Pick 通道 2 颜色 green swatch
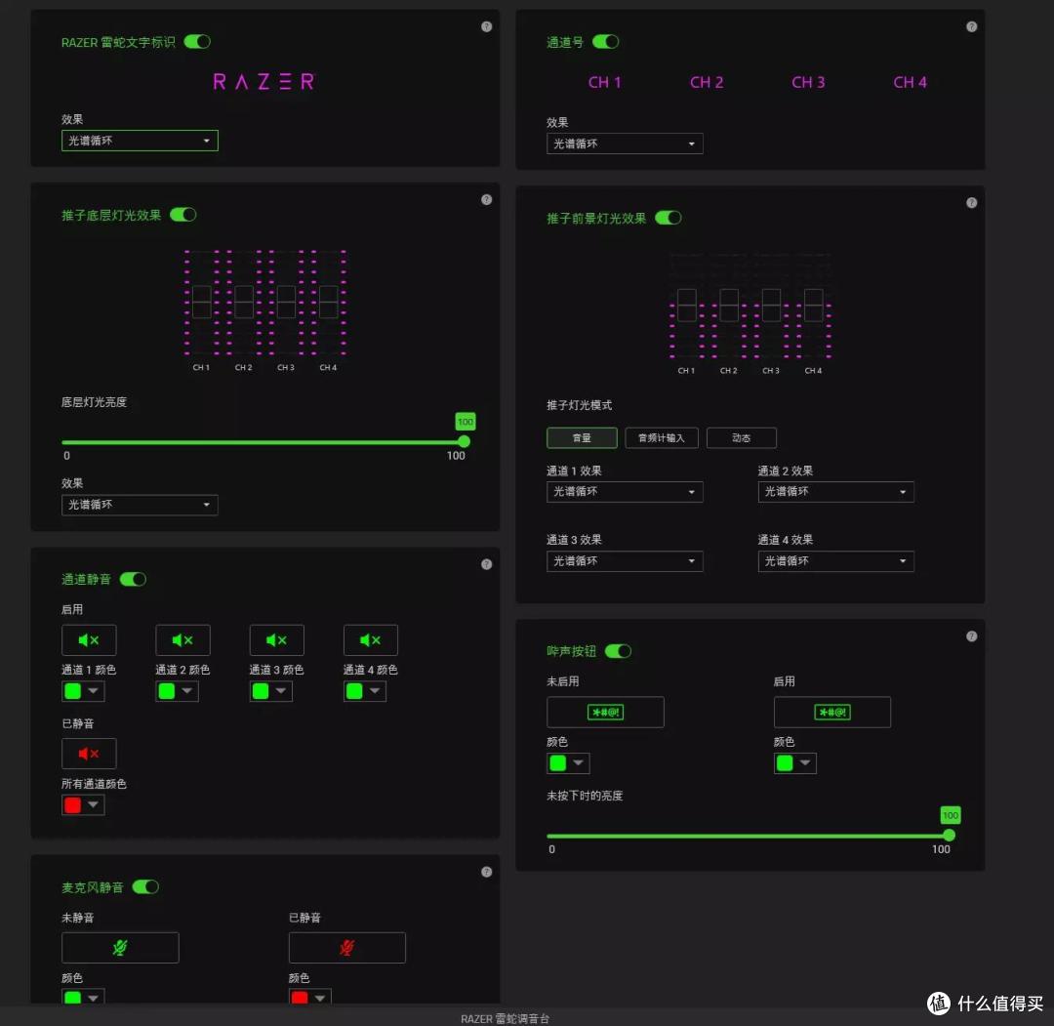This screenshot has height=1026, width=1054. click(x=167, y=691)
